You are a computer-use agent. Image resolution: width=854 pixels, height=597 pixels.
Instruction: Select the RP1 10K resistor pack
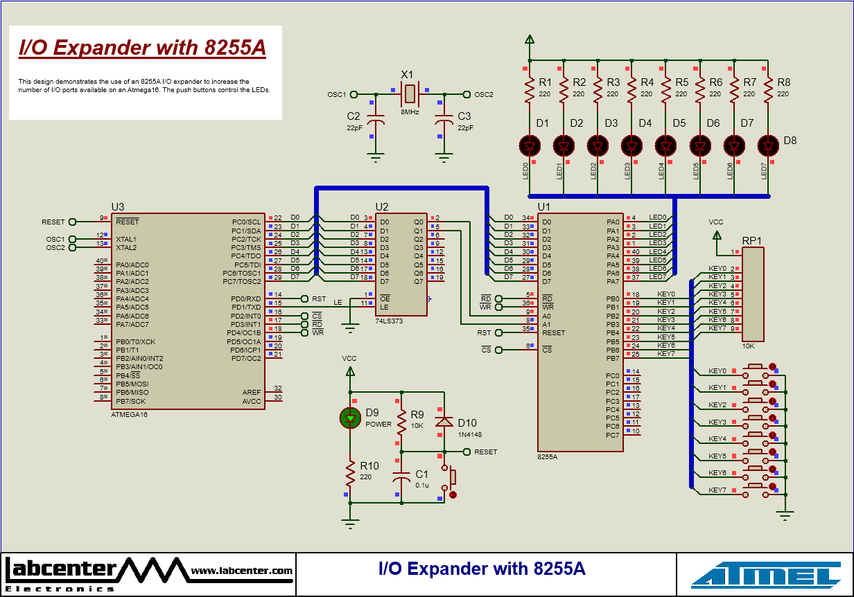point(753,294)
